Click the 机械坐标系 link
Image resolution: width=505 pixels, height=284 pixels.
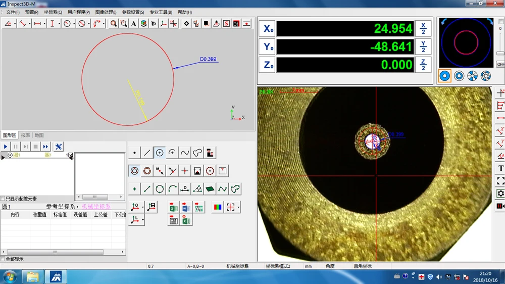click(x=96, y=206)
